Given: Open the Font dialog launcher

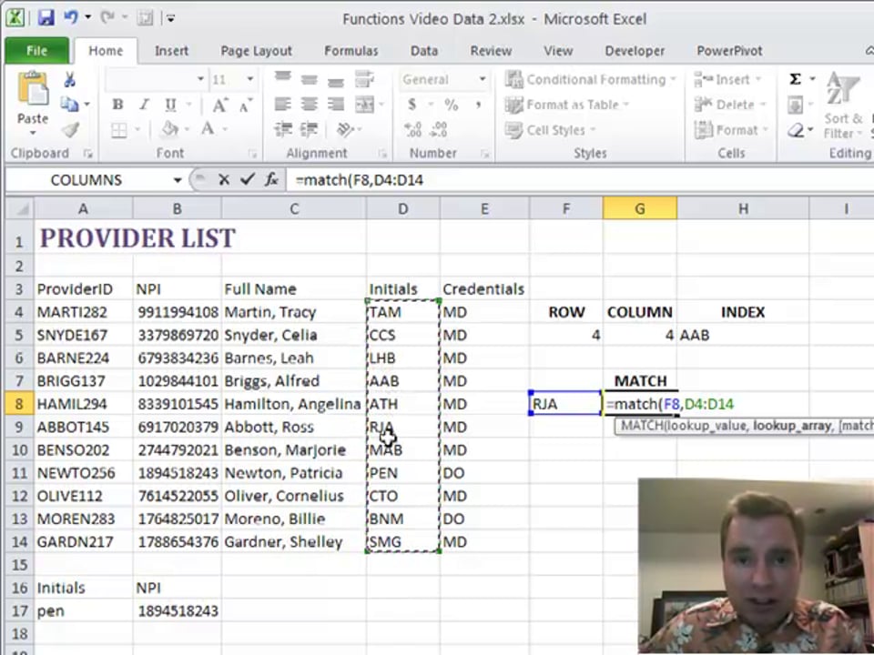Looking at the screenshot, I should tap(252, 154).
